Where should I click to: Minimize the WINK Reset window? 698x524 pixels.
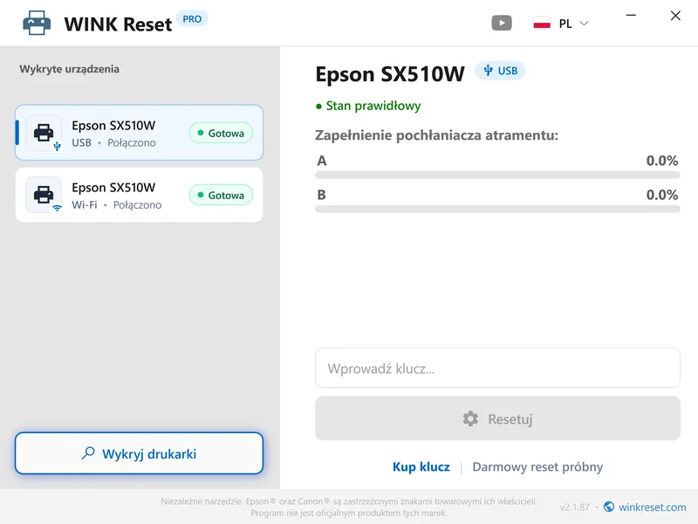(x=631, y=15)
